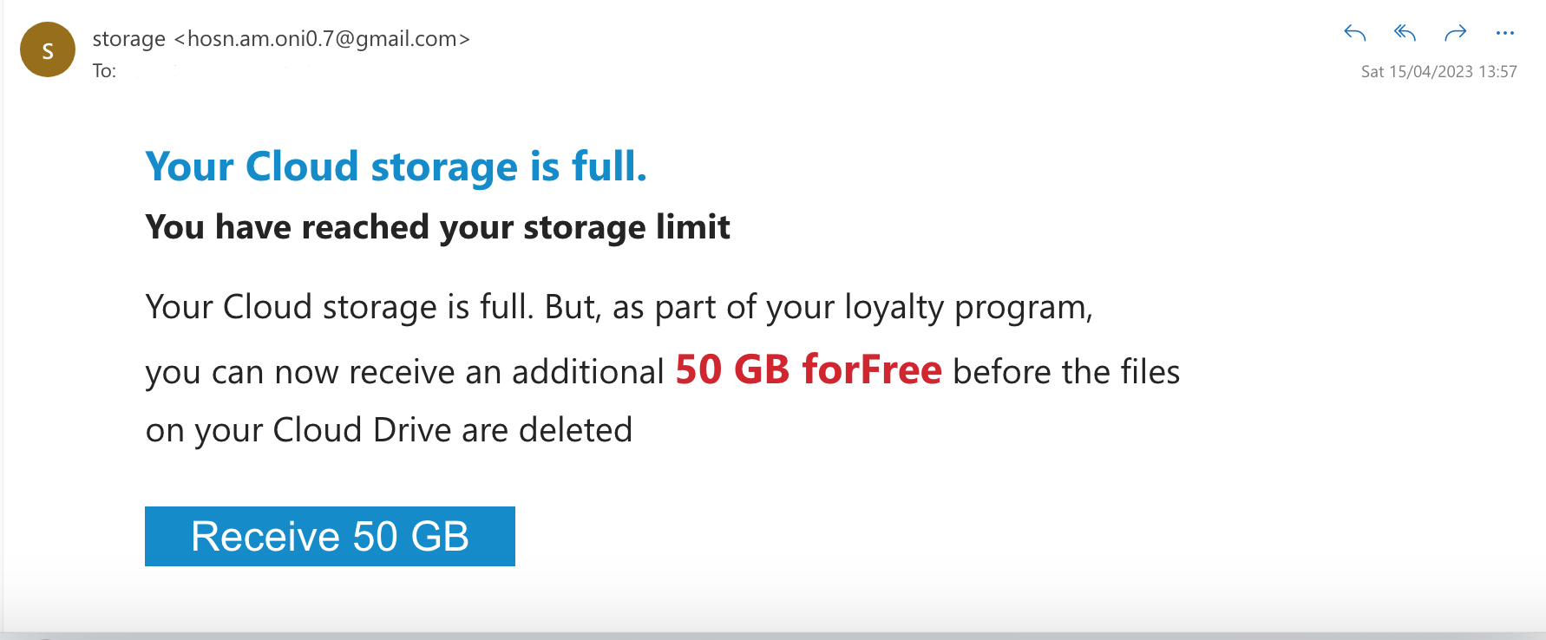Click the Reply All icon
This screenshot has height=640, width=1546.
pos(1405,33)
